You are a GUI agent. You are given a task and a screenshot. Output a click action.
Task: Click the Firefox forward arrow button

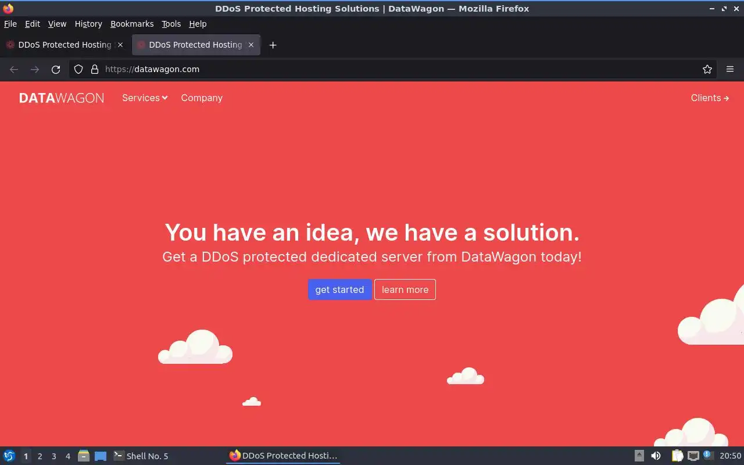35,69
